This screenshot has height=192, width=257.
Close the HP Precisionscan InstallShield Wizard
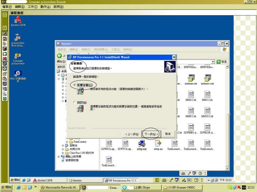[x=174, y=57]
